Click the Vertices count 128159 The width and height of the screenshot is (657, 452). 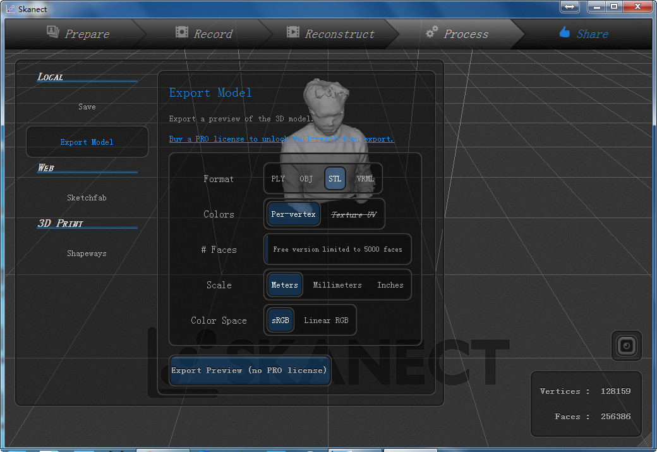click(615, 391)
